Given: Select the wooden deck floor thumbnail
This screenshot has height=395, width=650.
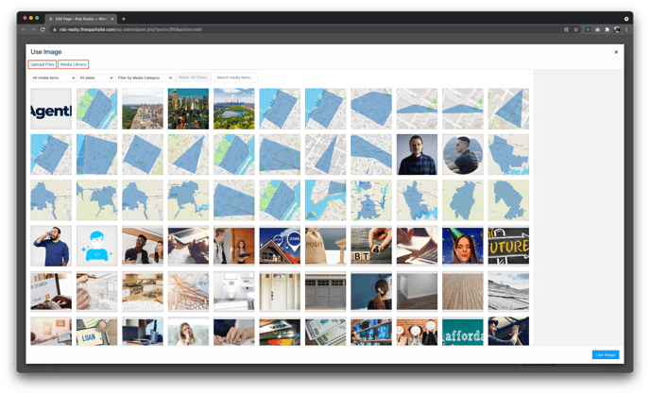Looking at the screenshot, I should click(463, 291).
